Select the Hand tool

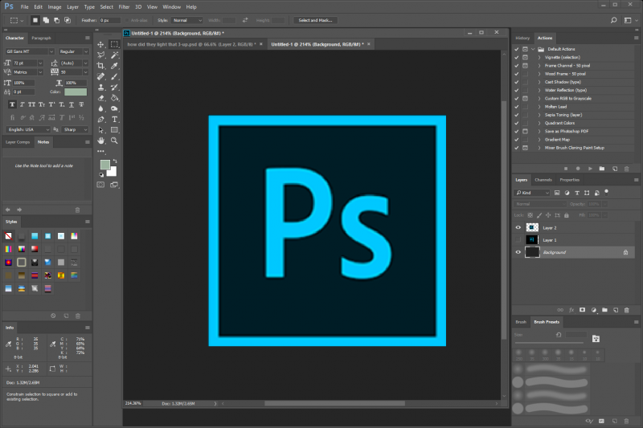[100, 140]
